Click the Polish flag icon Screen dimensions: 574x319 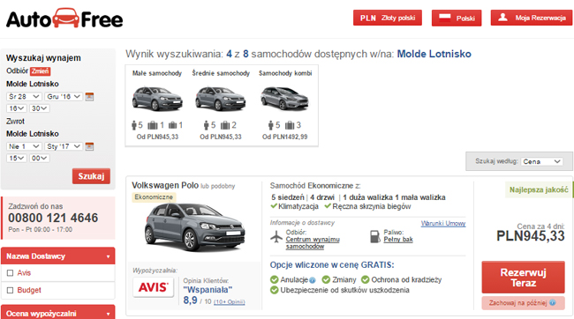(445, 18)
